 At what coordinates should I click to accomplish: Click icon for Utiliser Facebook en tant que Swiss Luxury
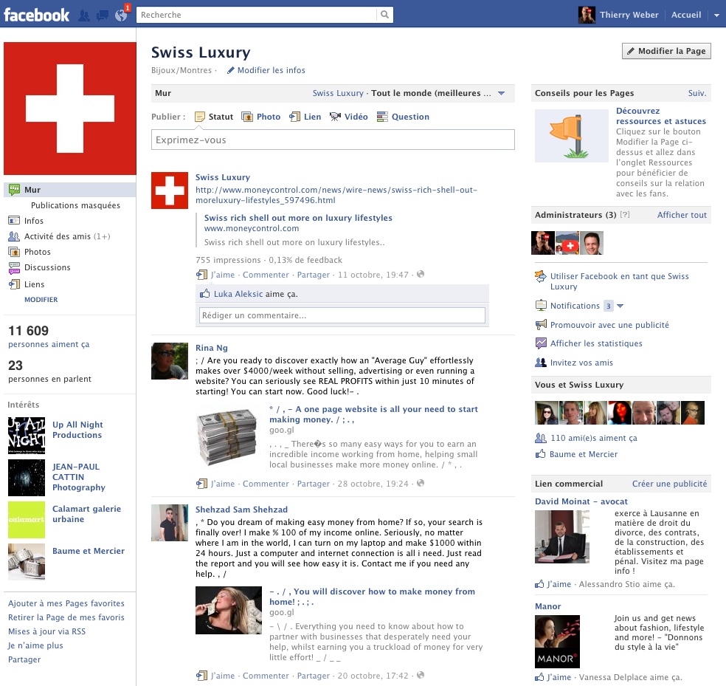tap(541, 276)
